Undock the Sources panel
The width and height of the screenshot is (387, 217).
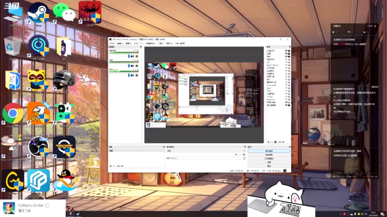click(289, 47)
